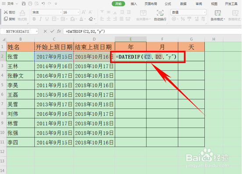The height and width of the screenshot is (174, 242).
Task: Center text horizontally
Action: pyautogui.click(x=109, y=19)
